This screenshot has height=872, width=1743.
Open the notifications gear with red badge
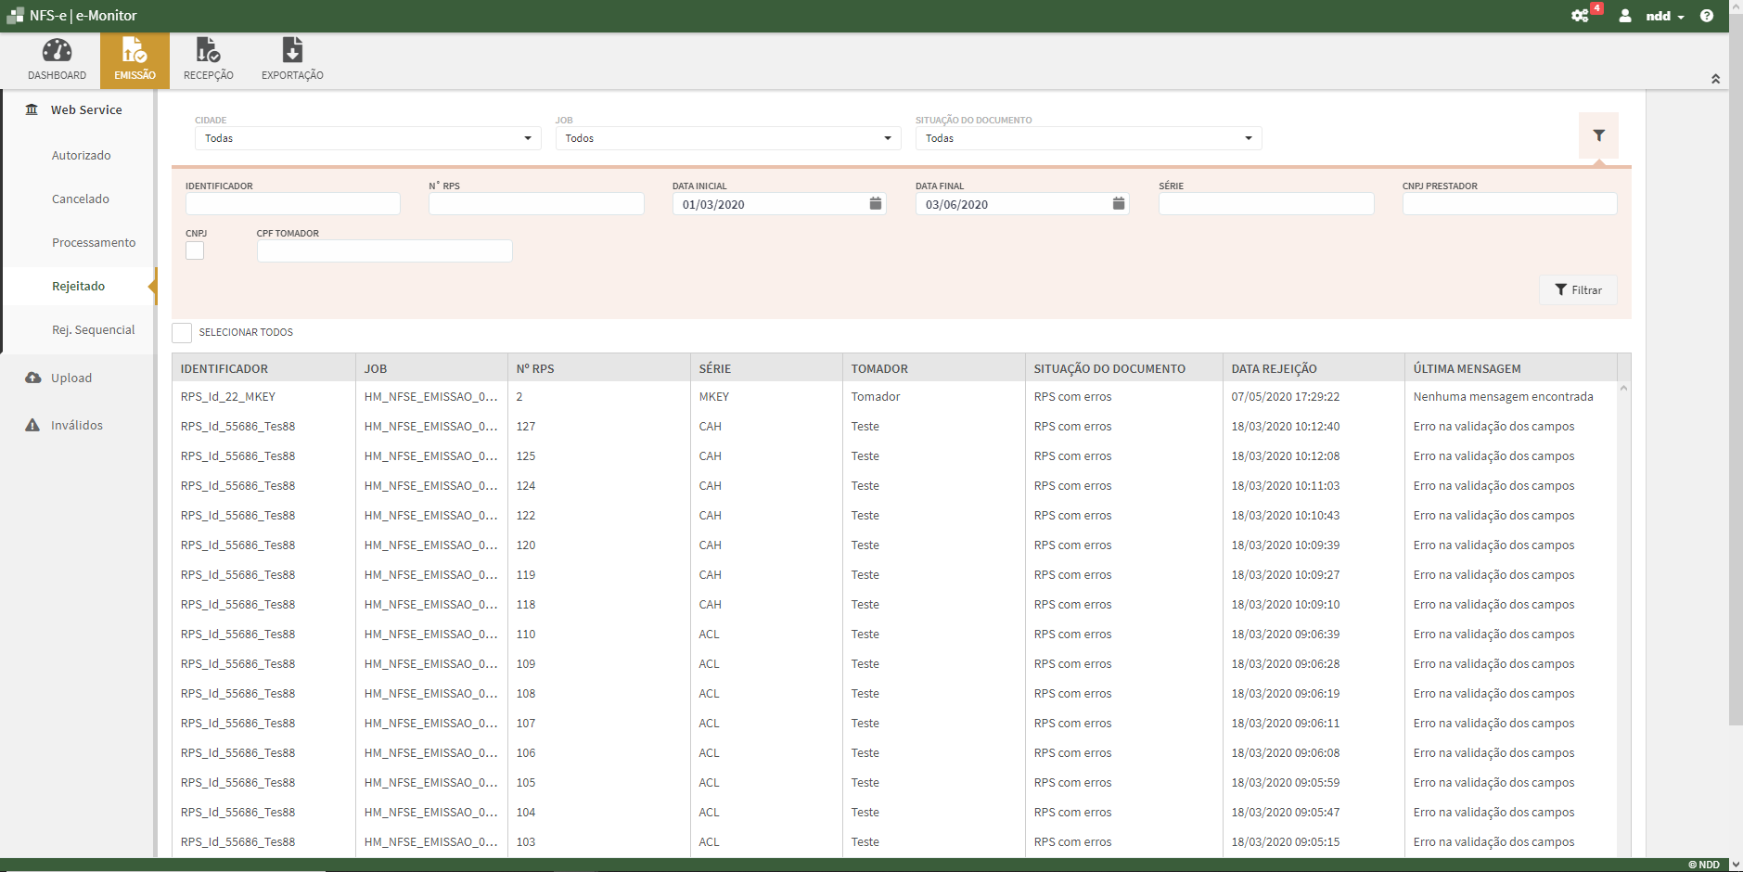[1583, 16]
